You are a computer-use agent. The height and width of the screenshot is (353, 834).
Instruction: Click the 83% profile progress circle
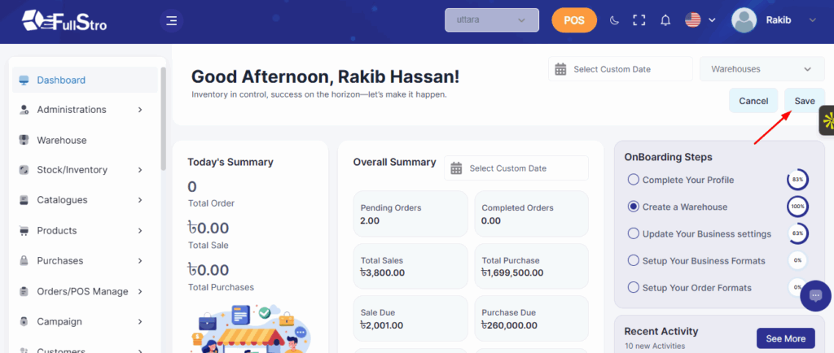click(x=797, y=180)
